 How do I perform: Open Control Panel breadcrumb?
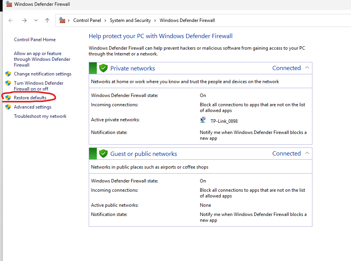click(87, 20)
